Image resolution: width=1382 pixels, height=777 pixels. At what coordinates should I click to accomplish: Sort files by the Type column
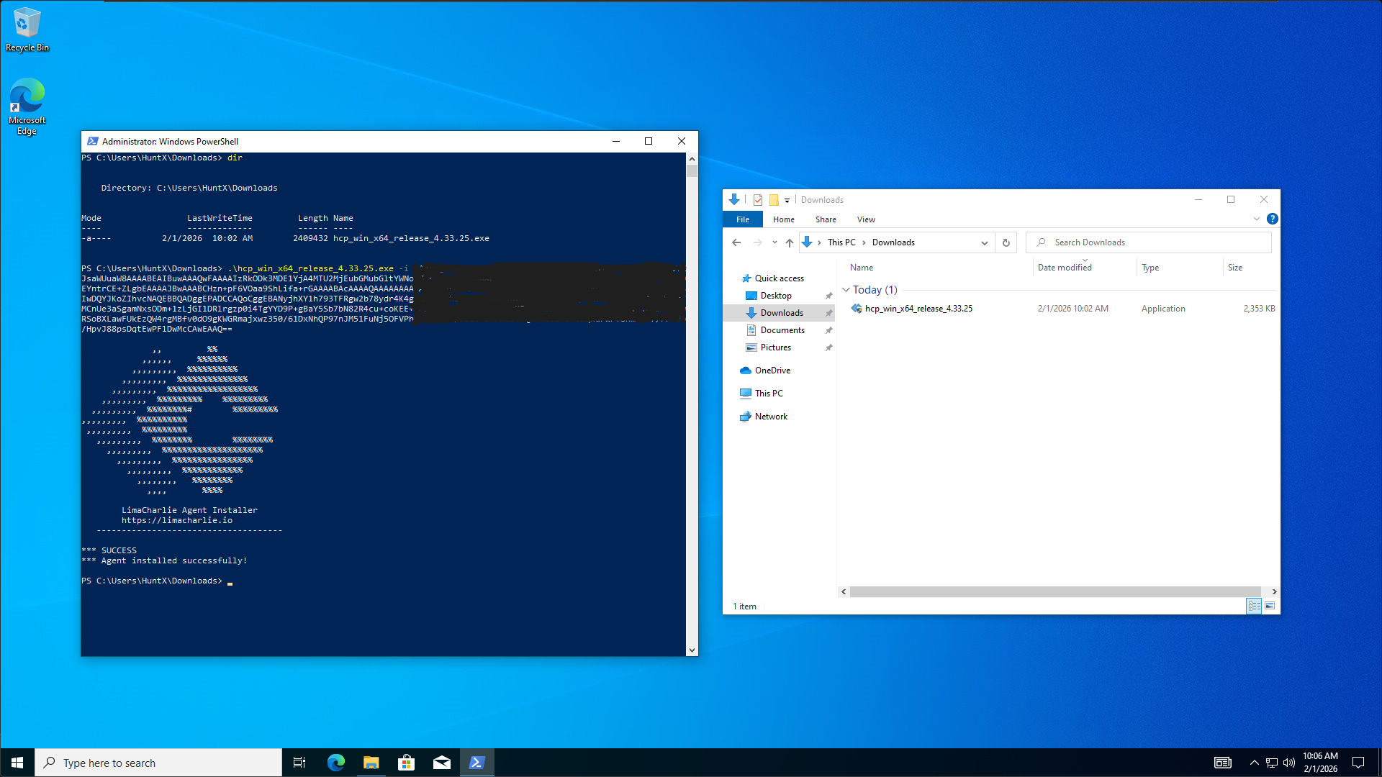pyautogui.click(x=1150, y=268)
